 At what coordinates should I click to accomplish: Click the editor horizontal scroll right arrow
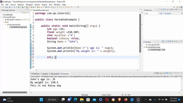tap(138, 70)
